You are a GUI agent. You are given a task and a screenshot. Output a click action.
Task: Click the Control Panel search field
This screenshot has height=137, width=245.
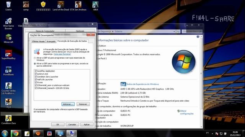coord(192,32)
